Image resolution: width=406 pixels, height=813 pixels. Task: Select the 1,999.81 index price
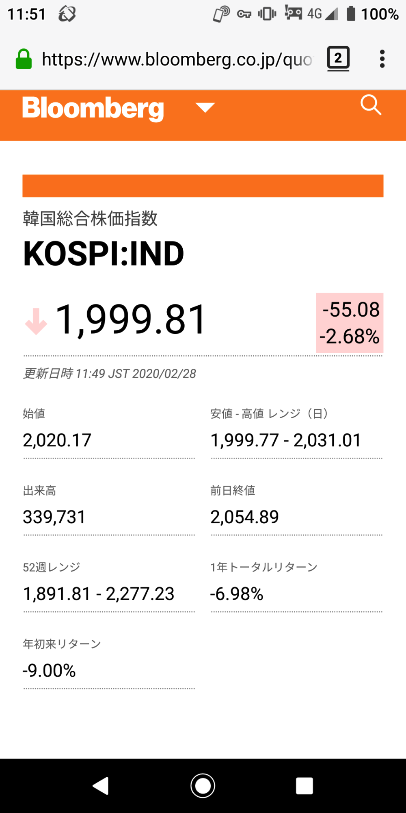click(131, 320)
